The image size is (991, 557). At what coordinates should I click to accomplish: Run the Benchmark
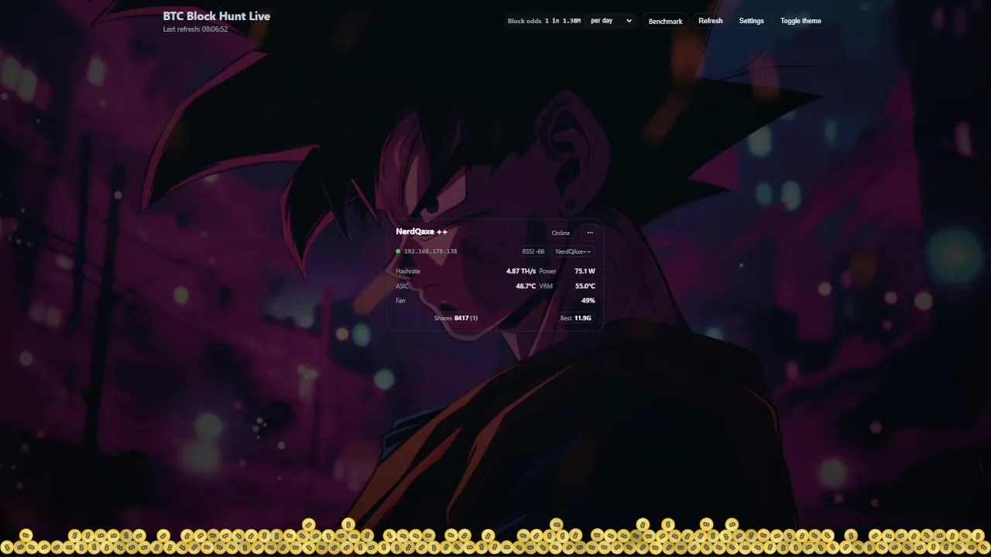tap(665, 21)
